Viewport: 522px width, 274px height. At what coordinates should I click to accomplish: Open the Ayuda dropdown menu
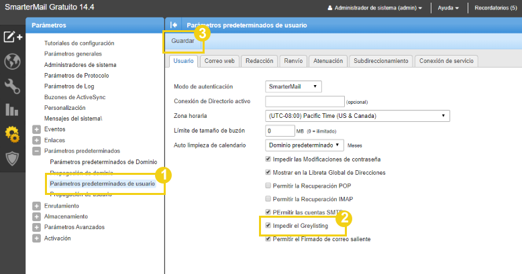[448, 8]
